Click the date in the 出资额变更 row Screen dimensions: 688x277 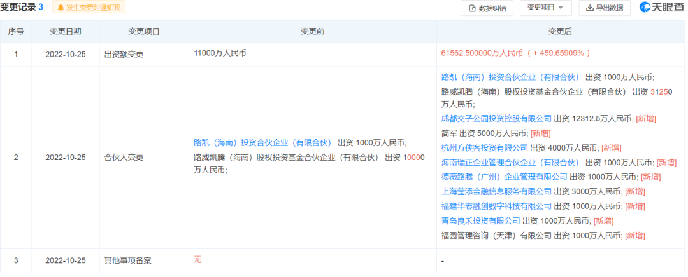[x=66, y=54]
